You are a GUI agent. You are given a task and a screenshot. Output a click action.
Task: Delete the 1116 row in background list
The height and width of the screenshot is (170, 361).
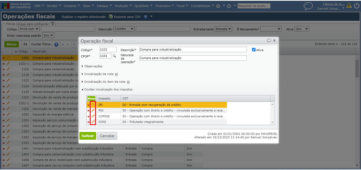4,75
